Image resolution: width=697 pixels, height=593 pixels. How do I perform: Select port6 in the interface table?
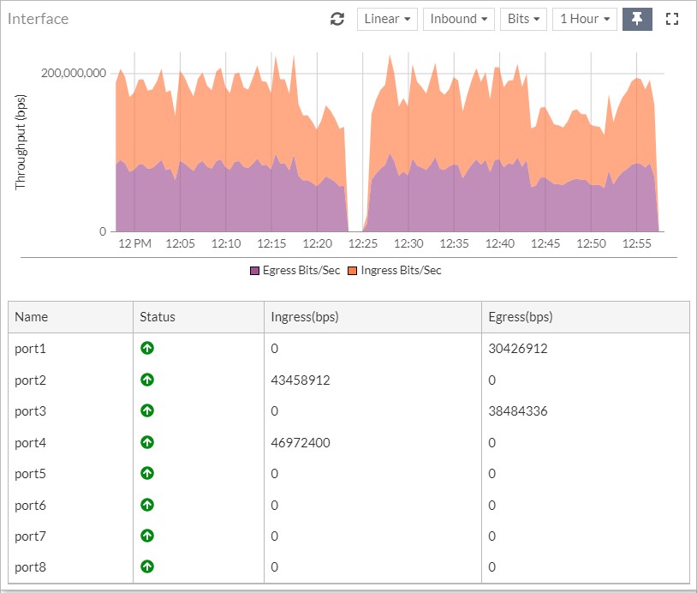tap(29, 505)
